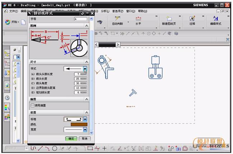The width and height of the screenshot is (233, 154).
Task: Open the 样式 arrow style dropdown
Action: tap(85, 68)
